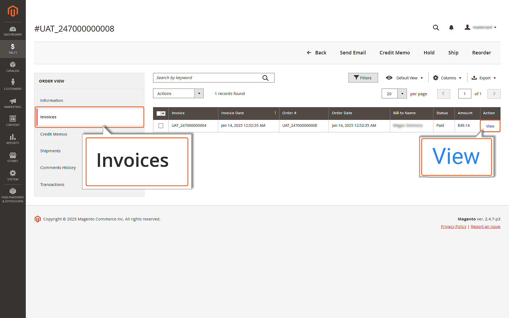Image resolution: width=509 pixels, height=318 pixels.
Task: Sort by the Amount column header
Action: (467, 113)
